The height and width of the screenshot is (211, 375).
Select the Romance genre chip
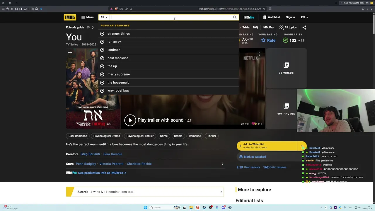click(195, 136)
